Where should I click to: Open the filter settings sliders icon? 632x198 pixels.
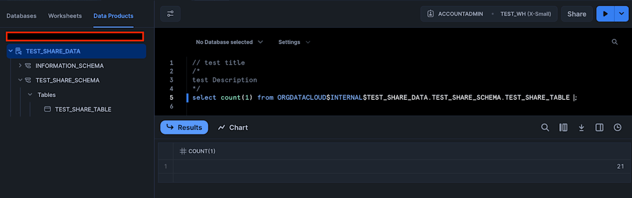(170, 14)
